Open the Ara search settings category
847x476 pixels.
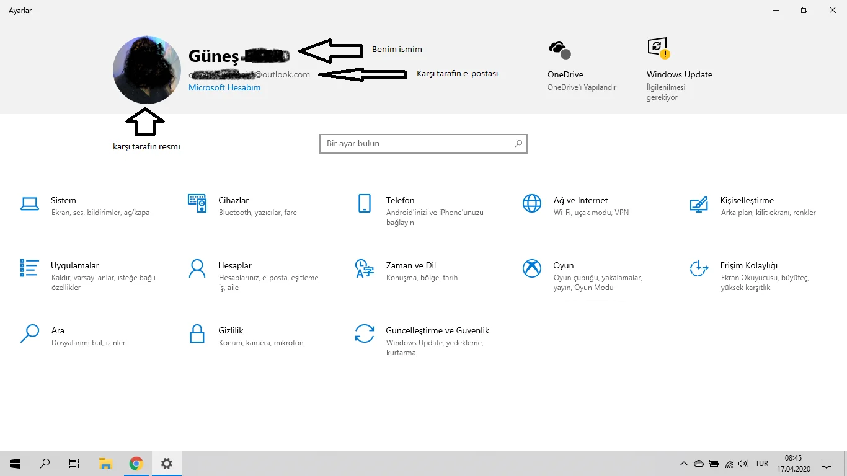(73, 336)
